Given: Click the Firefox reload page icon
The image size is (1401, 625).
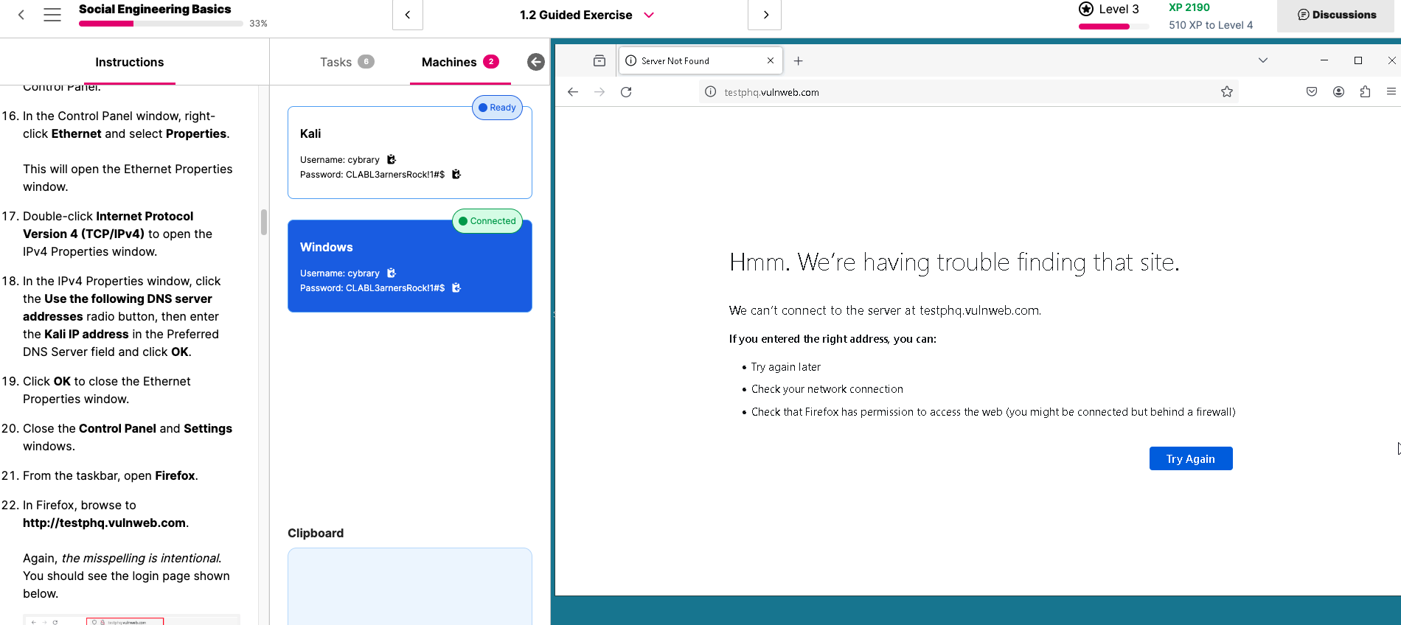Looking at the screenshot, I should tap(626, 92).
